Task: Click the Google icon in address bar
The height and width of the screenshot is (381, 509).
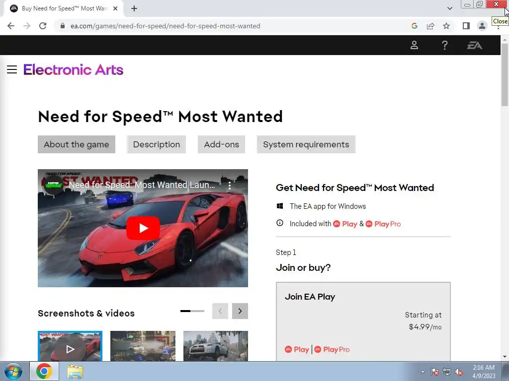Action: coord(414,26)
